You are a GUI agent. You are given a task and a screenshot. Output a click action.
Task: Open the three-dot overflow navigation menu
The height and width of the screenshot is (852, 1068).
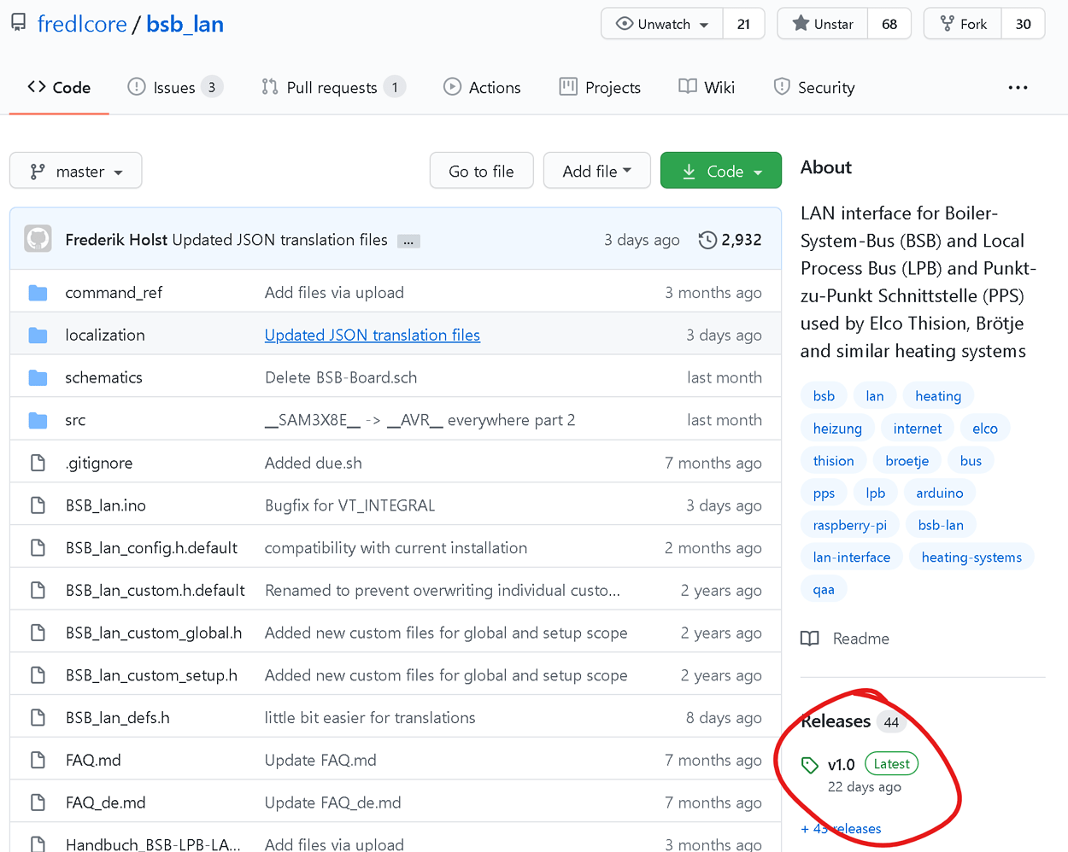click(x=1018, y=87)
